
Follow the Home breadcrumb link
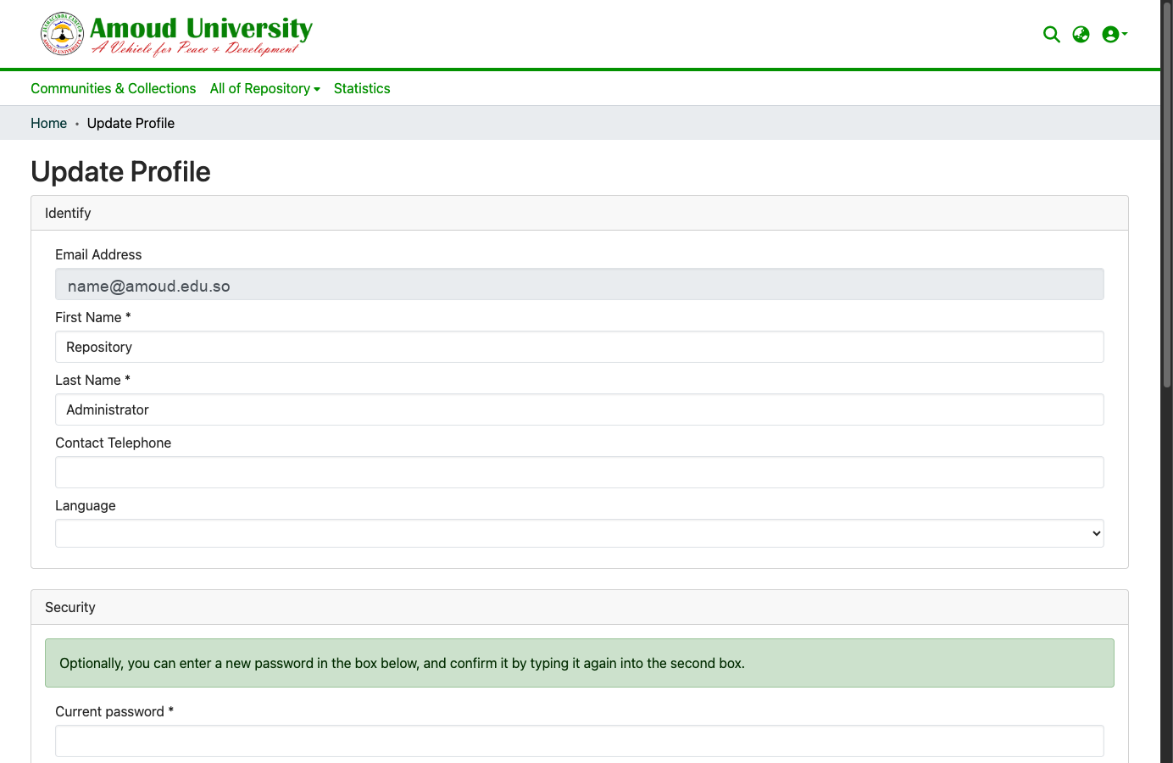tap(48, 123)
